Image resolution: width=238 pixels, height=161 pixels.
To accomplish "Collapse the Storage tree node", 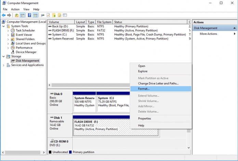I will click(4, 57).
